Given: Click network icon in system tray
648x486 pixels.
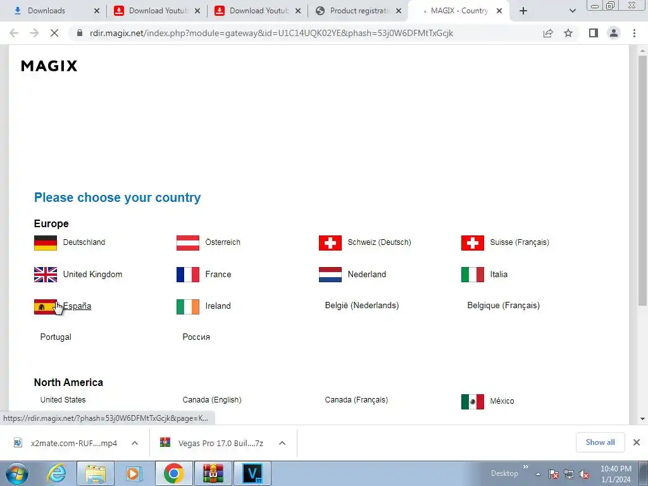Looking at the screenshot, I should (569, 475).
